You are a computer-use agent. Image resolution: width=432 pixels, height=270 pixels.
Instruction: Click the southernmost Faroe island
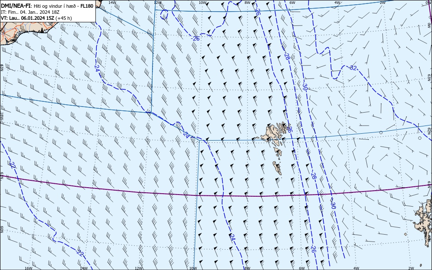[x=277, y=168]
